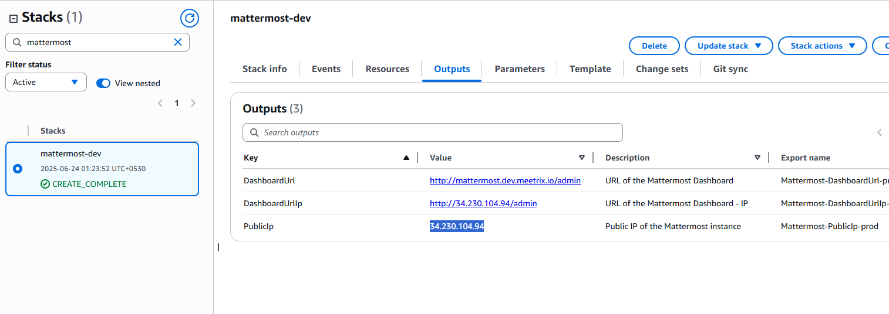This screenshot has height=314, width=889.
Task: Switch to the Resources tab
Action: tap(387, 69)
